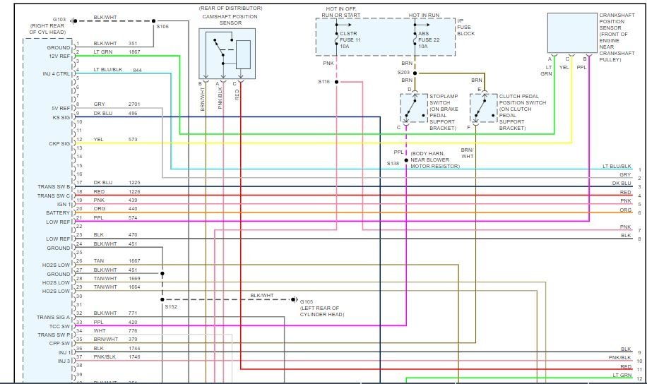Click the Camshaft Position Sensor title

[x=230, y=20]
